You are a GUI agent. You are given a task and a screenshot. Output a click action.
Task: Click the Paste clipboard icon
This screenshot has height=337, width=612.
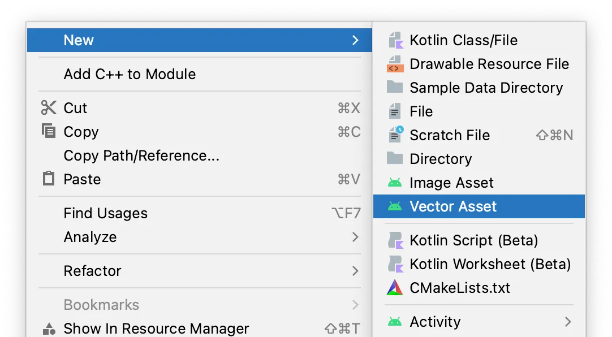49,179
